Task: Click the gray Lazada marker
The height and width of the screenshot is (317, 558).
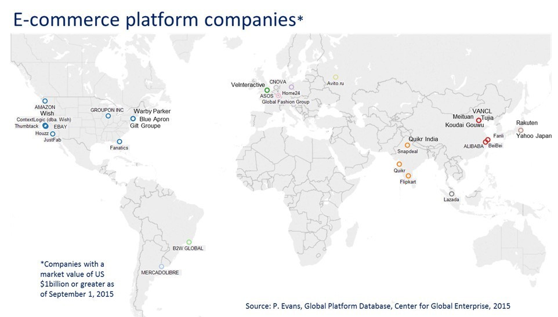Action: click(x=452, y=194)
